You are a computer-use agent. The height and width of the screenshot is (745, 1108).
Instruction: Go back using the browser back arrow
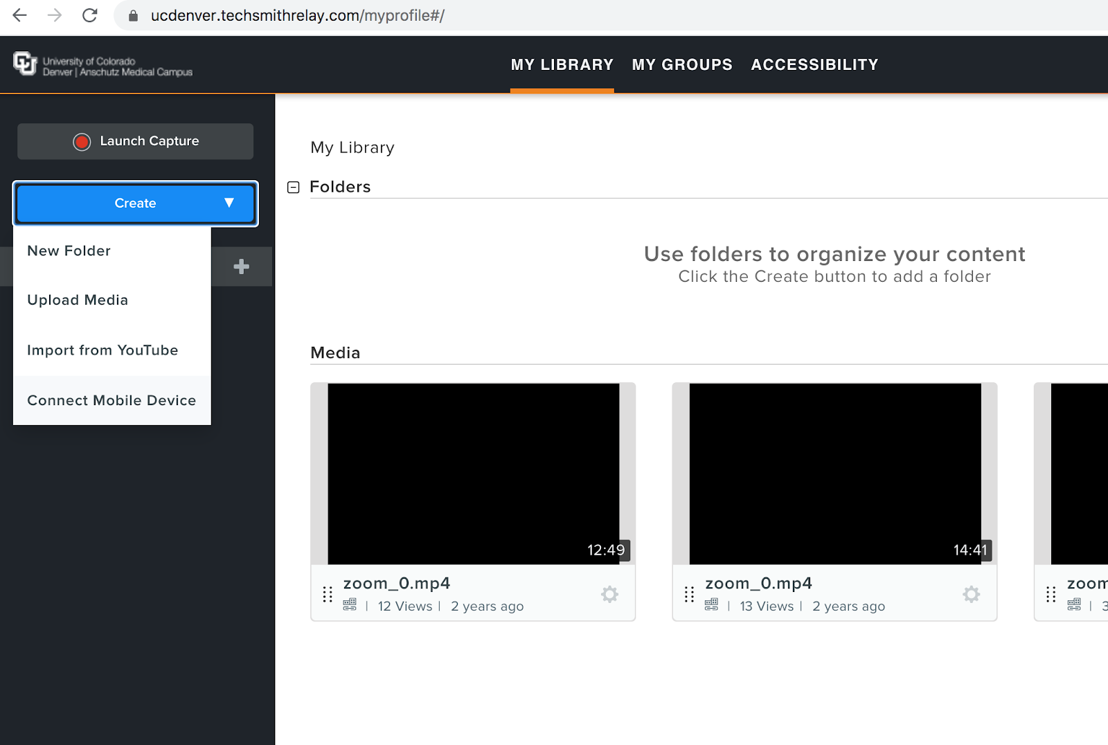tap(20, 15)
